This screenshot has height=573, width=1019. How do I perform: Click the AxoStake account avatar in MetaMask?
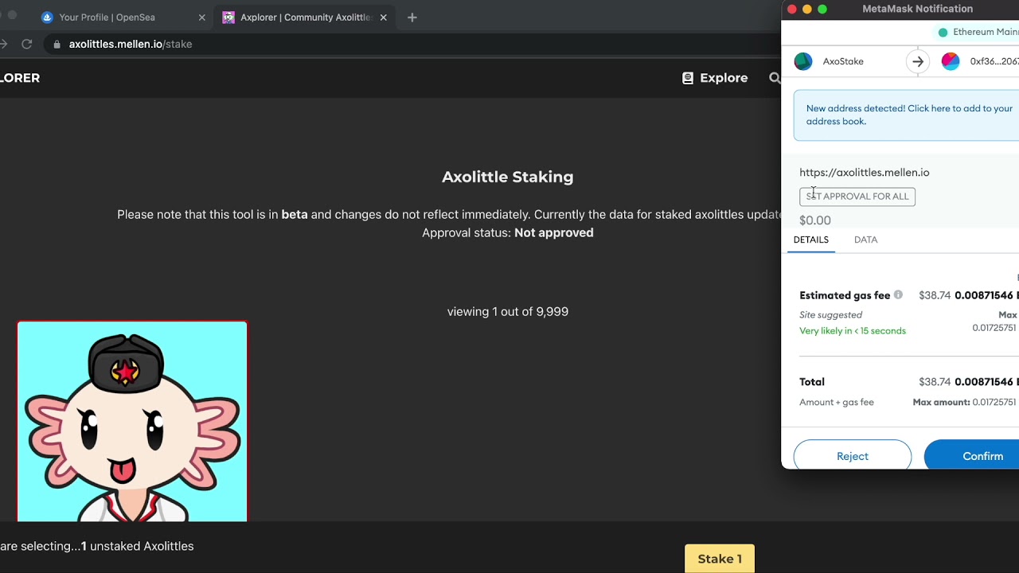coord(803,61)
